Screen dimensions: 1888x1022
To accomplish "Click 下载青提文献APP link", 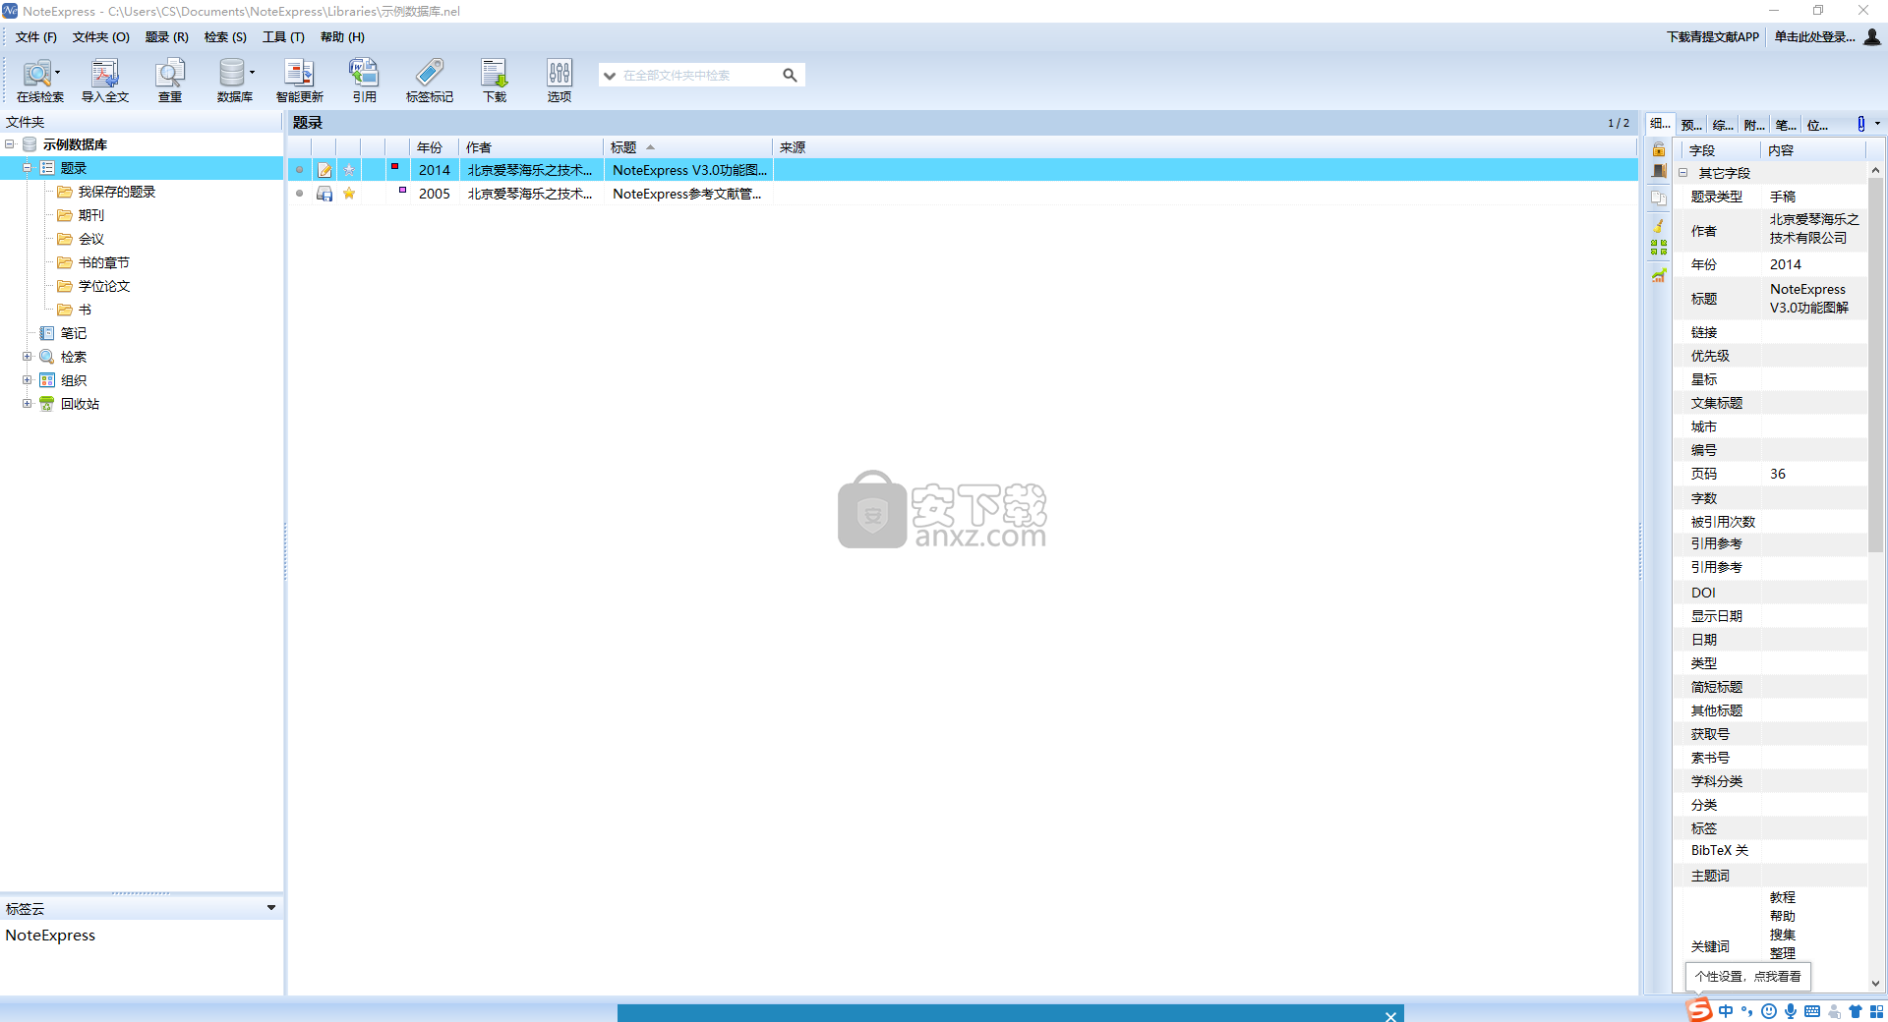I will (x=1712, y=37).
